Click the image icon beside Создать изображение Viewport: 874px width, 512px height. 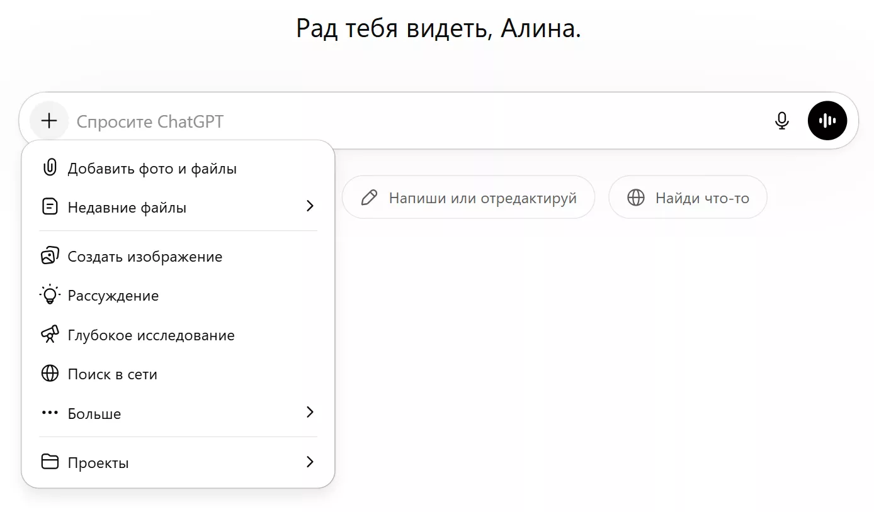(x=50, y=256)
